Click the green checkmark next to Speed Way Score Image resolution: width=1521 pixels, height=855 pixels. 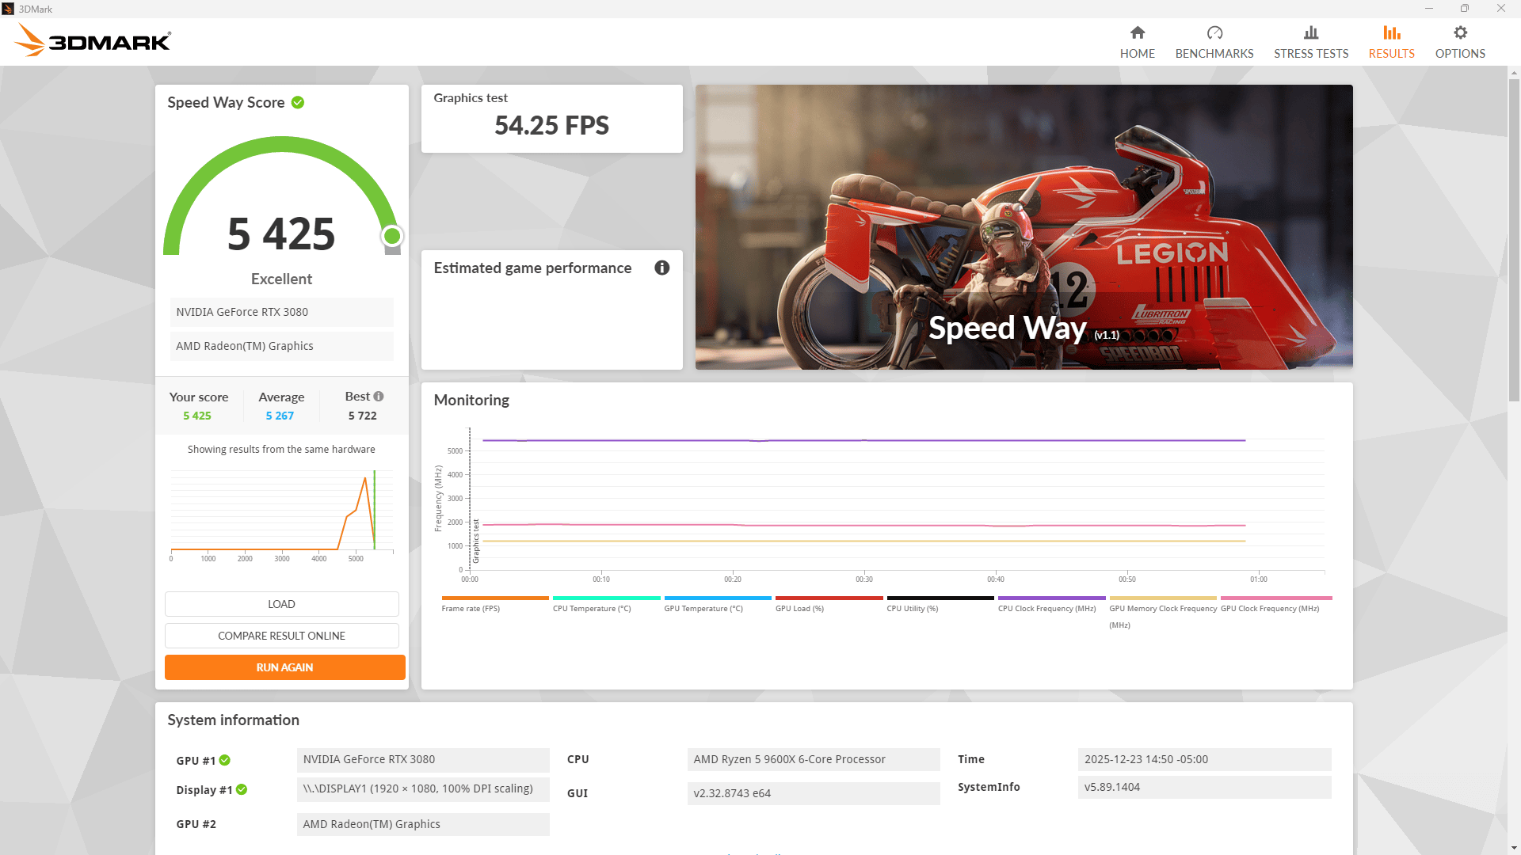coord(298,103)
